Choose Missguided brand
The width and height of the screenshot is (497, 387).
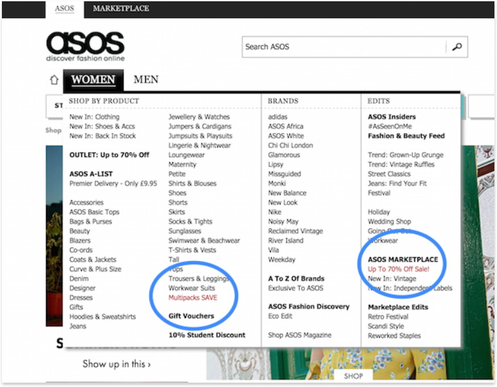(x=284, y=174)
